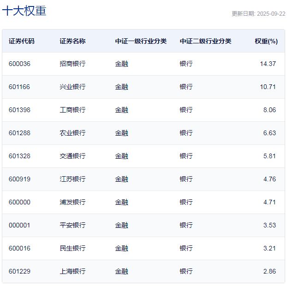Click the update date 2025-09-22 text
The image size is (287, 286).
tap(258, 14)
